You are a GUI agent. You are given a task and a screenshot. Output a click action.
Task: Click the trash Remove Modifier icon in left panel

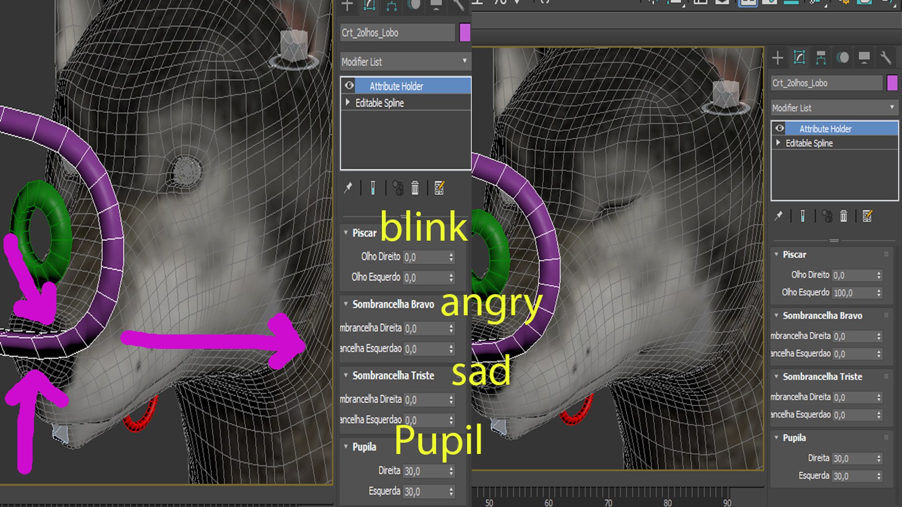pyautogui.click(x=415, y=188)
